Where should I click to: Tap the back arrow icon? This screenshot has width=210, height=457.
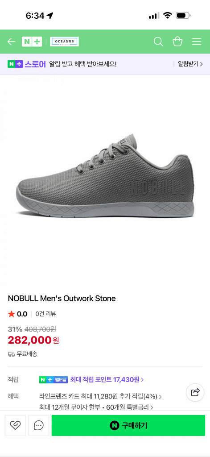11,42
